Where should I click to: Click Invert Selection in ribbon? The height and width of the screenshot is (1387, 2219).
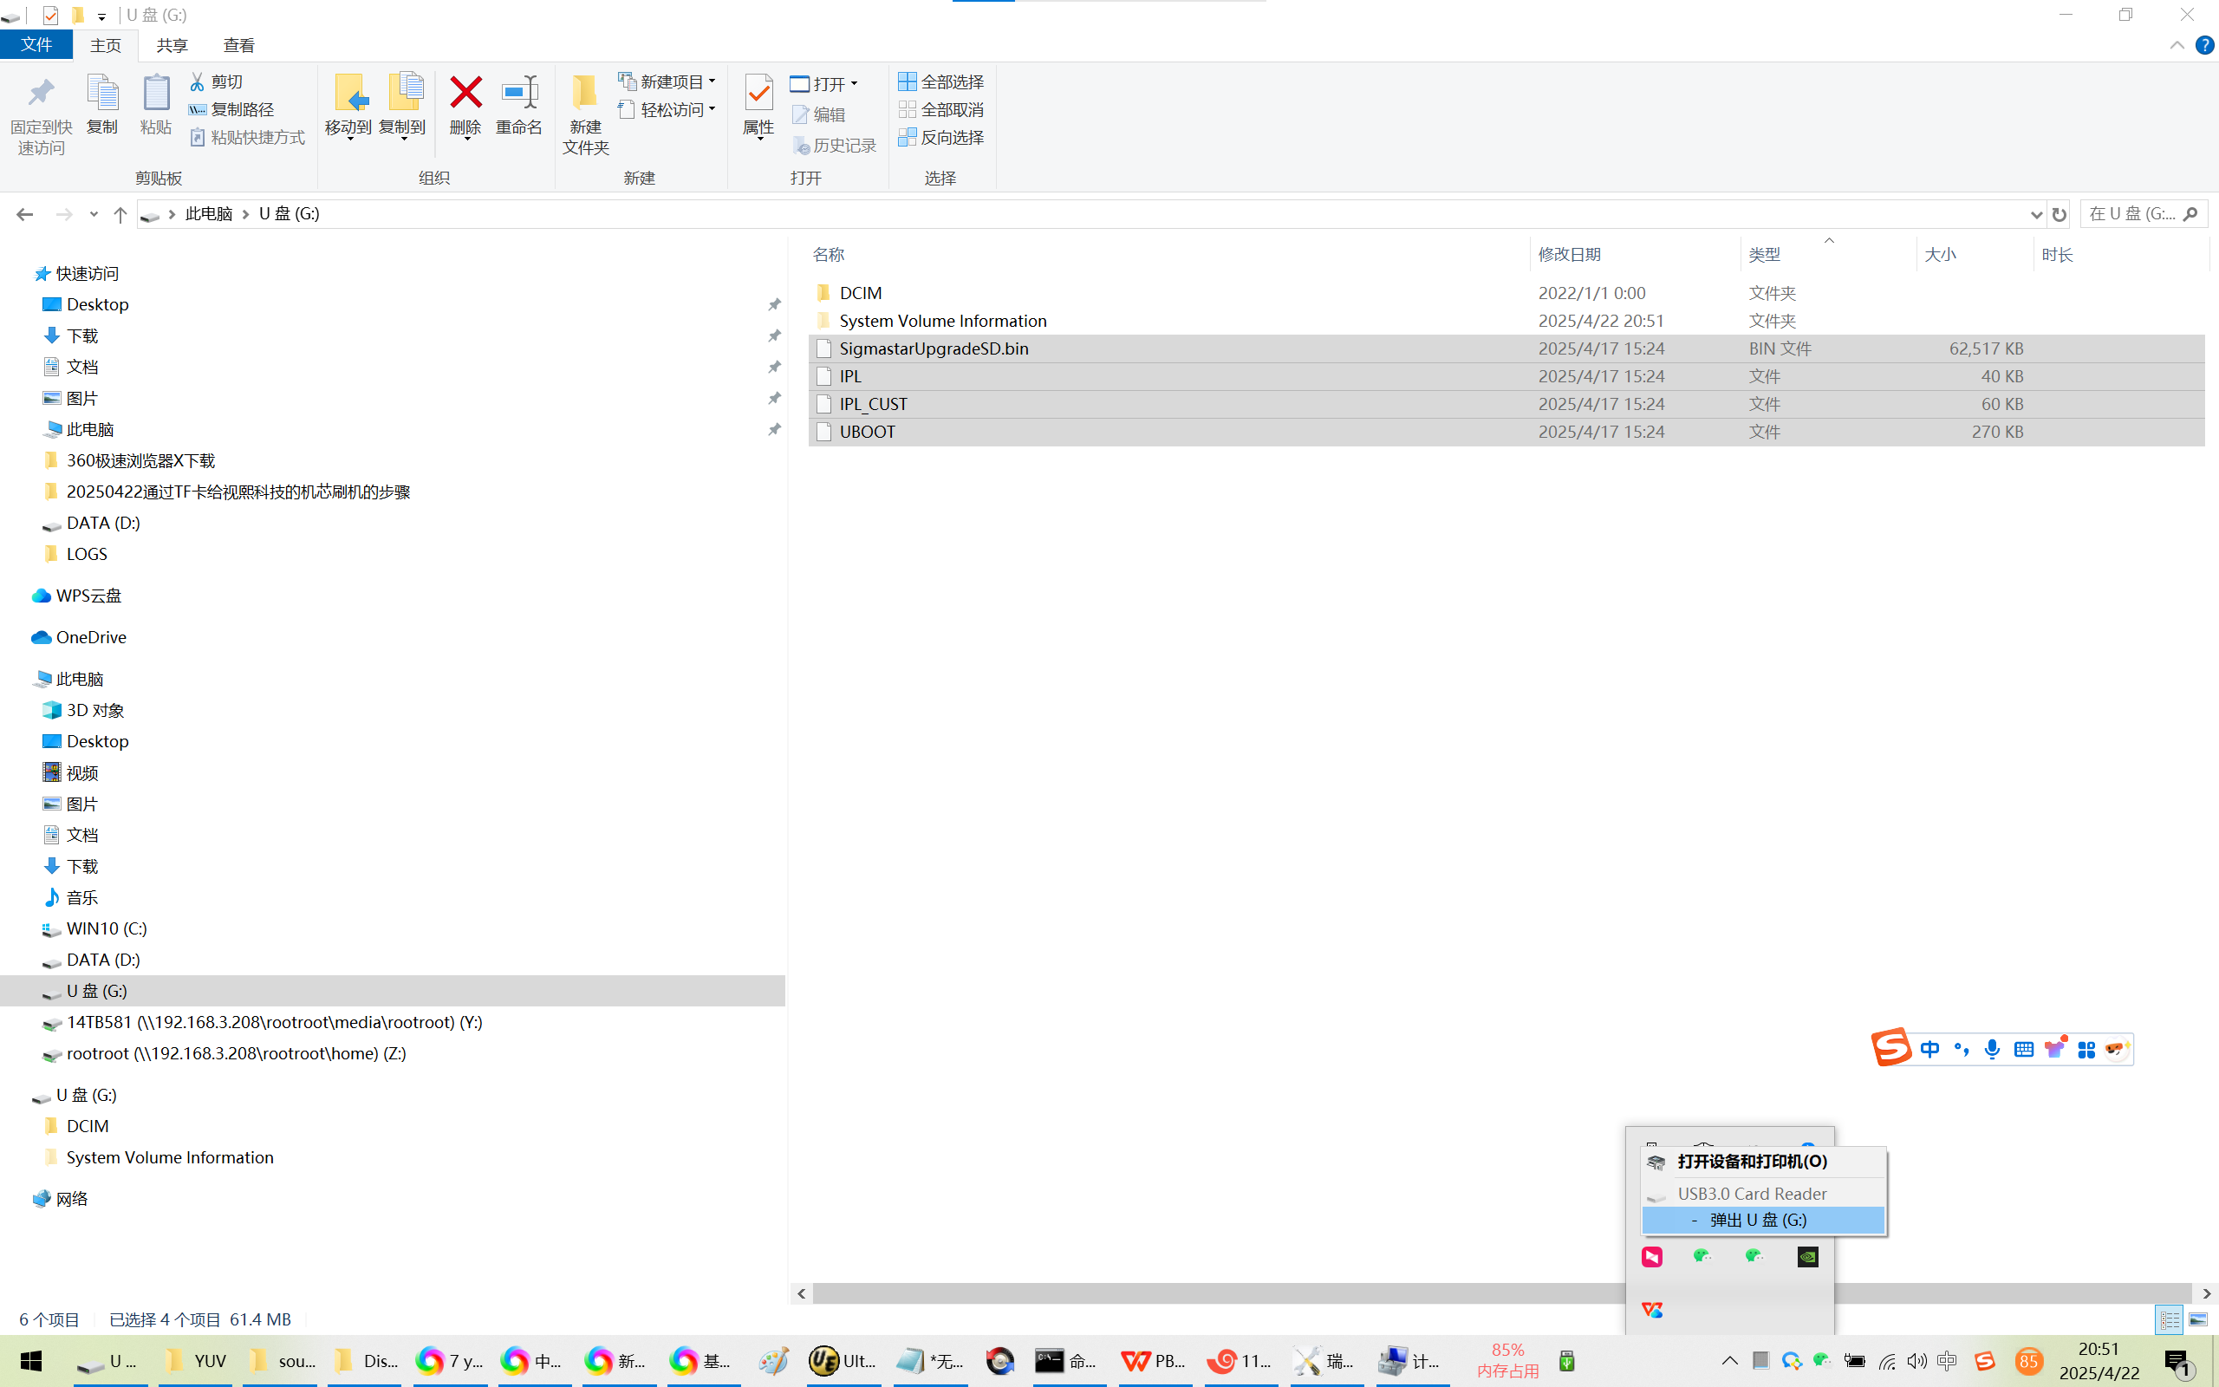coord(940,137)
